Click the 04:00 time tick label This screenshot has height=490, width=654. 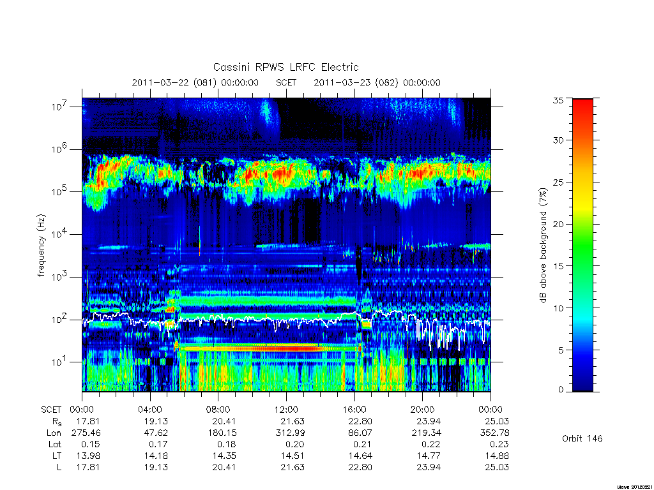(x=150, y=410)
